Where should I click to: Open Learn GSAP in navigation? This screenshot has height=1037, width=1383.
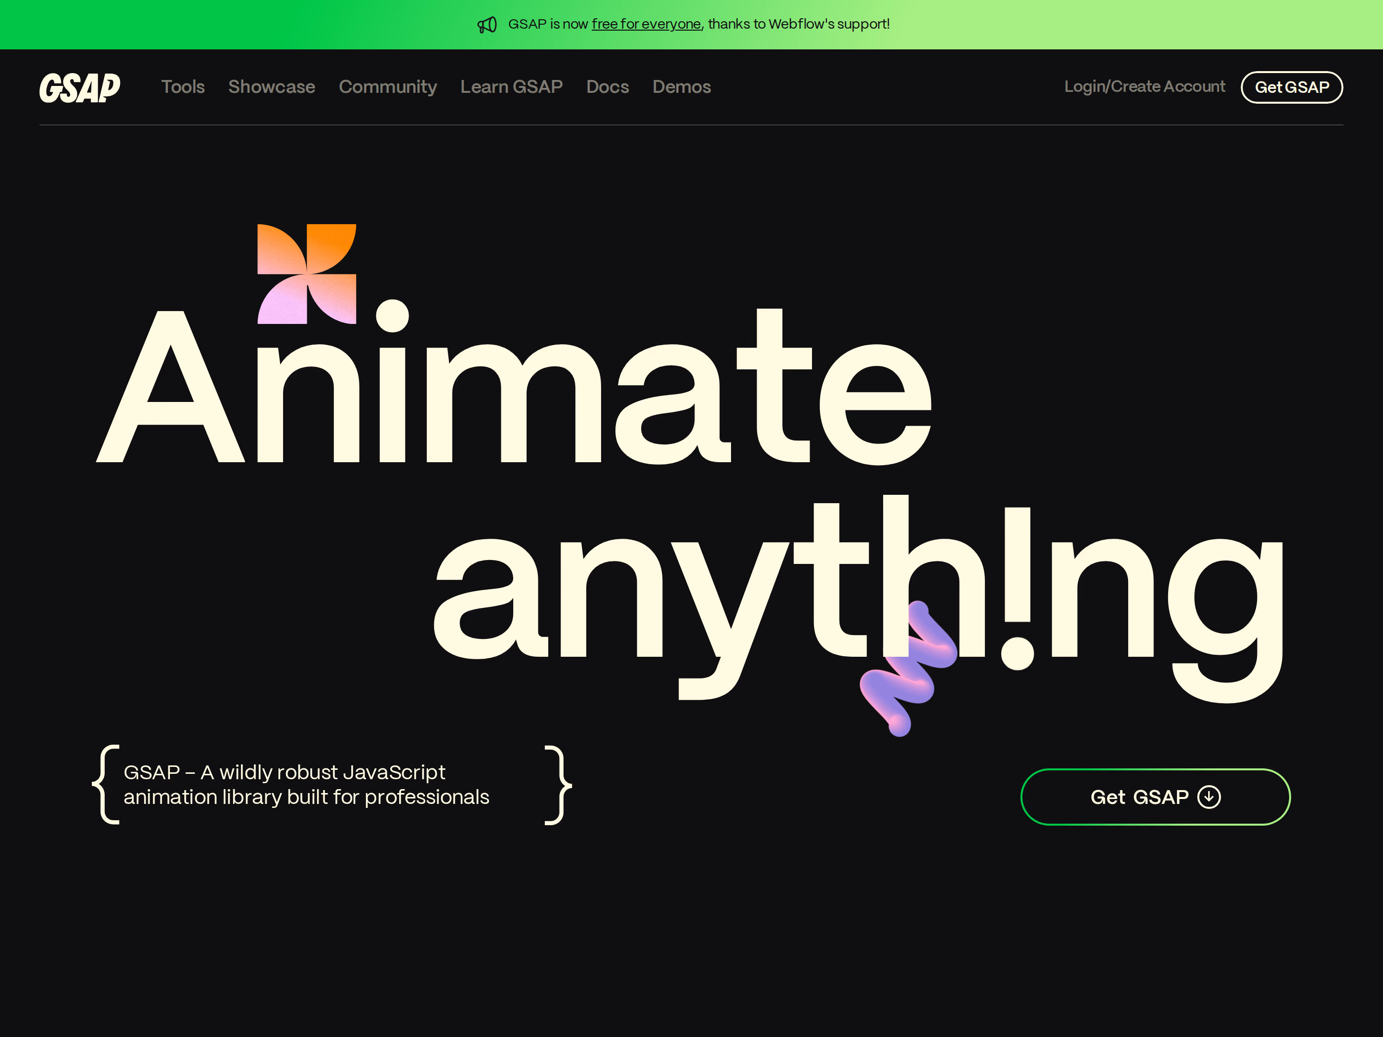point(511,87)
